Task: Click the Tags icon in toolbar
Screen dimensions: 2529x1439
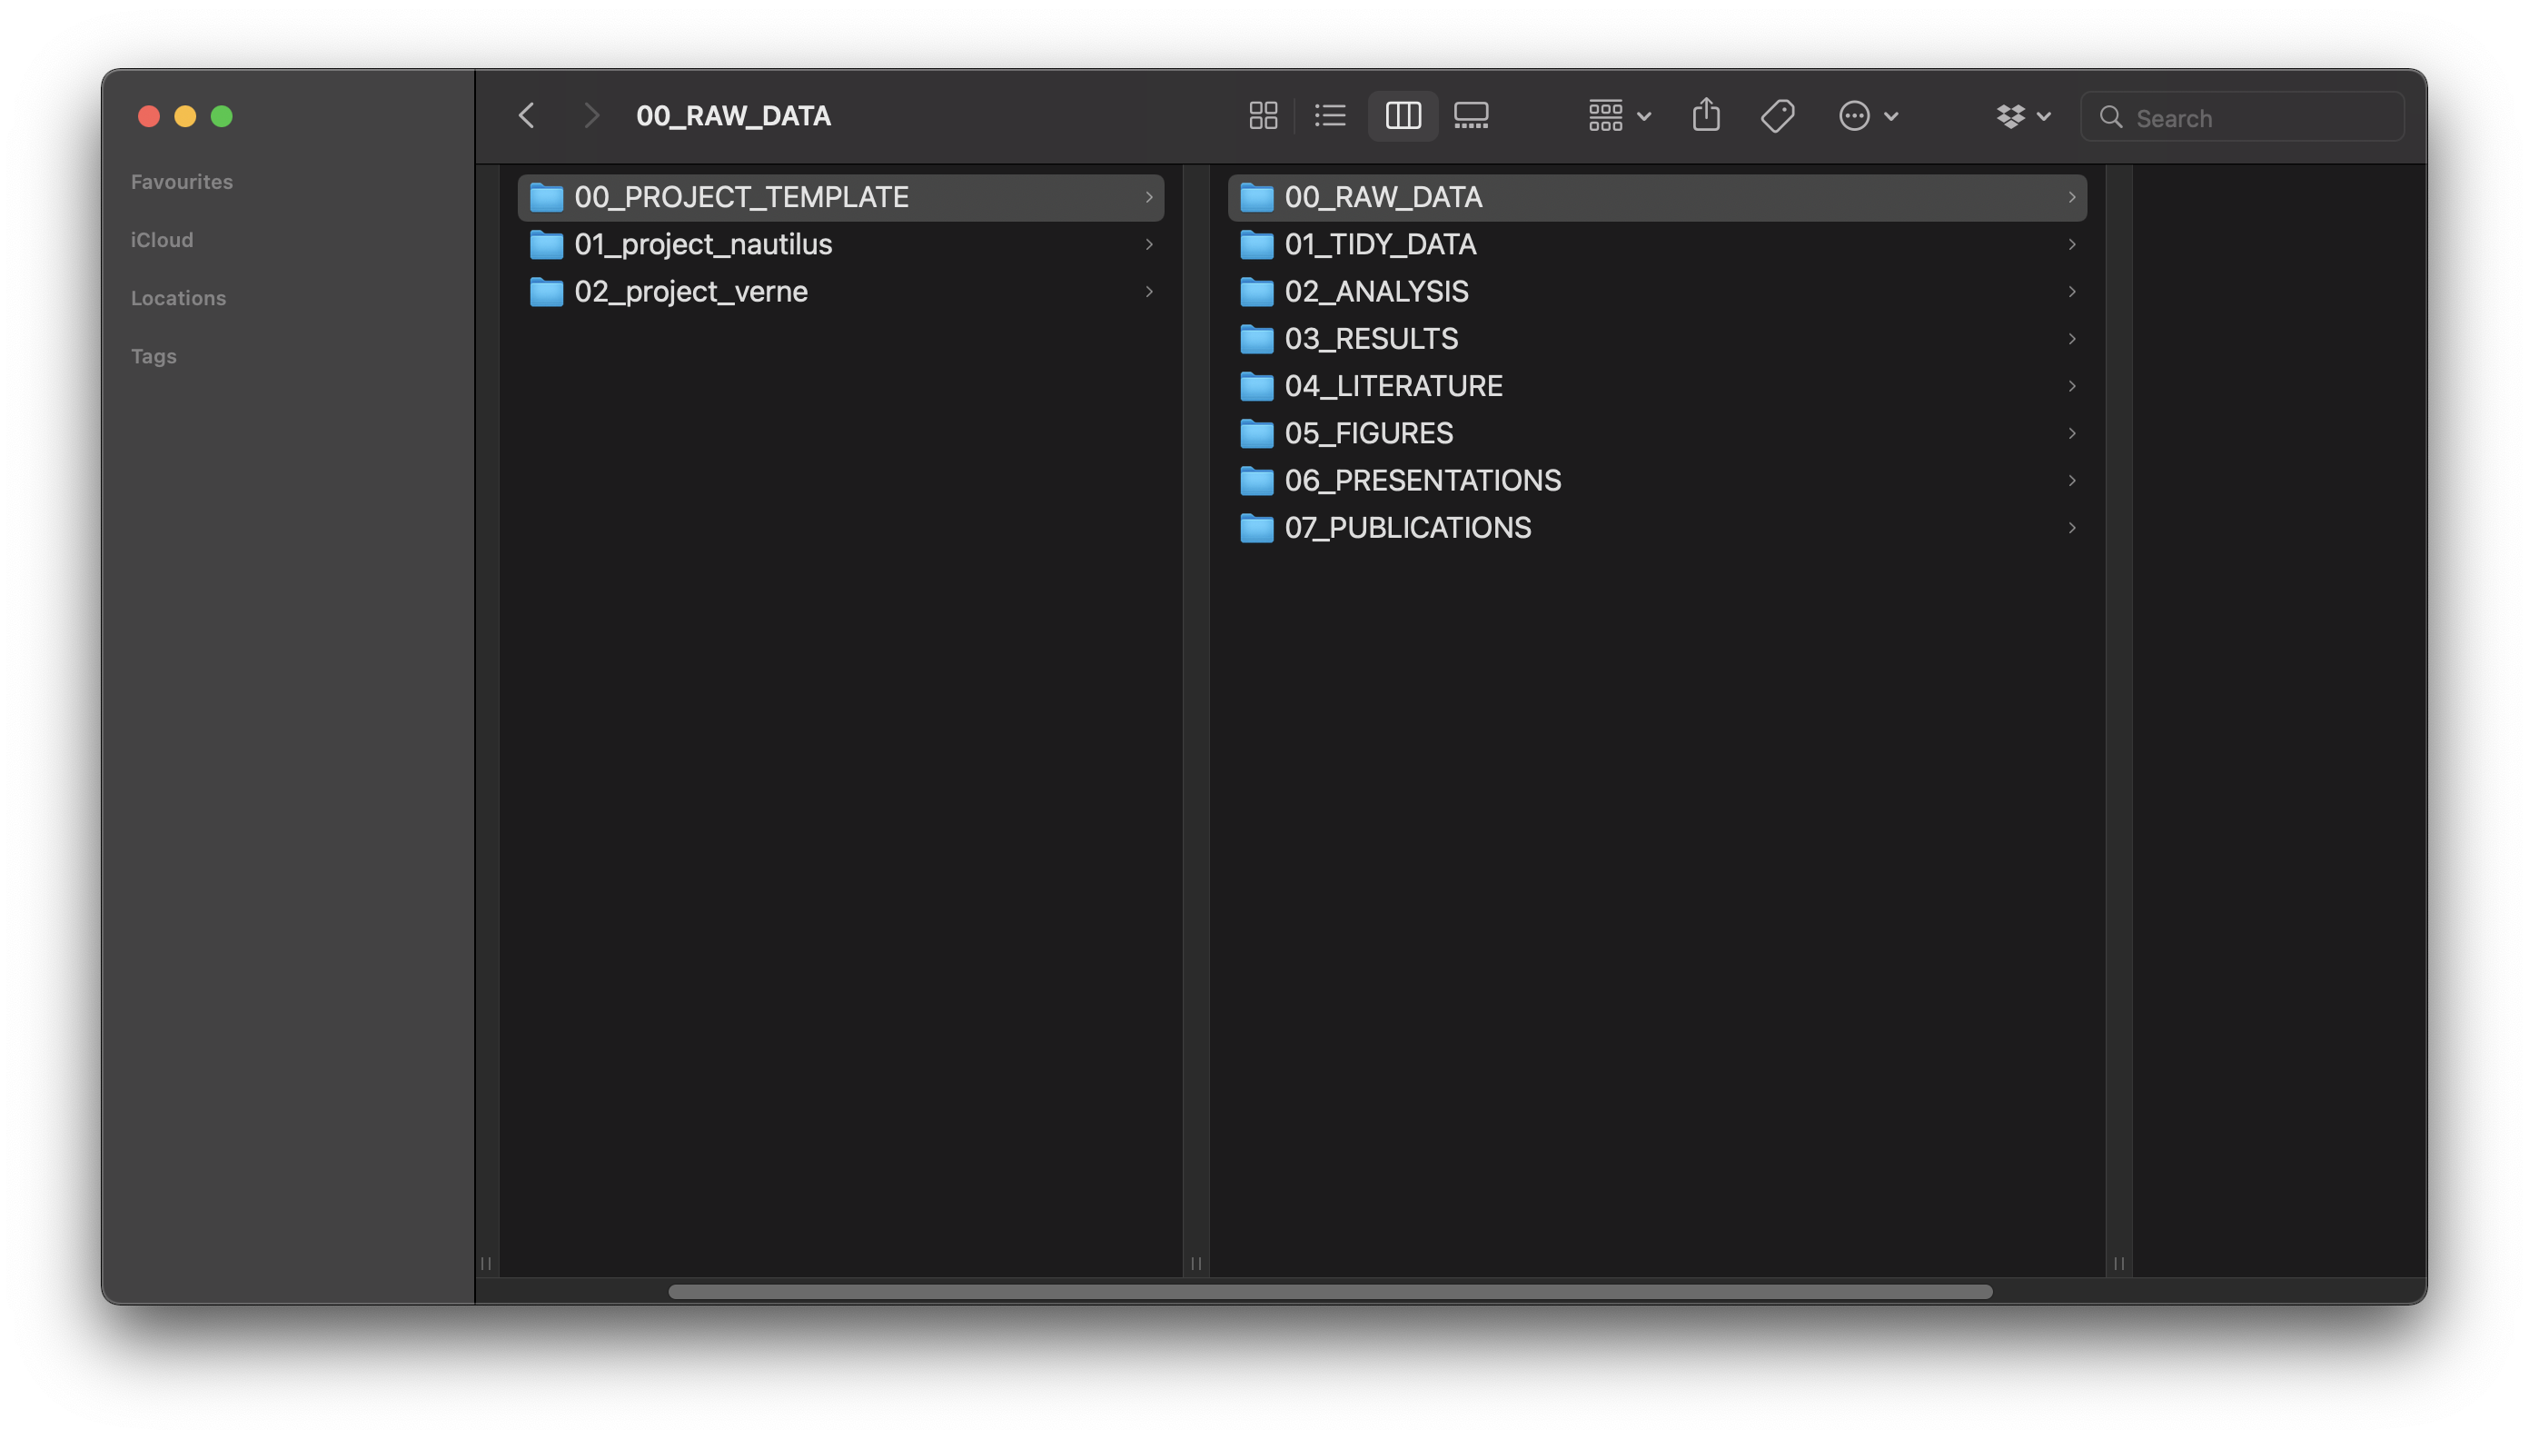Action: (1777, 116)
